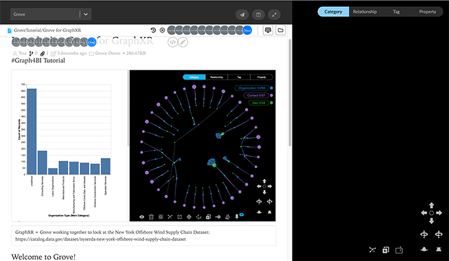Image resolution: width=449 pixels, height=261 pixels.
Task: Toggle the eye visibility icon in graph toolbar
Action: tap(142, 216)
